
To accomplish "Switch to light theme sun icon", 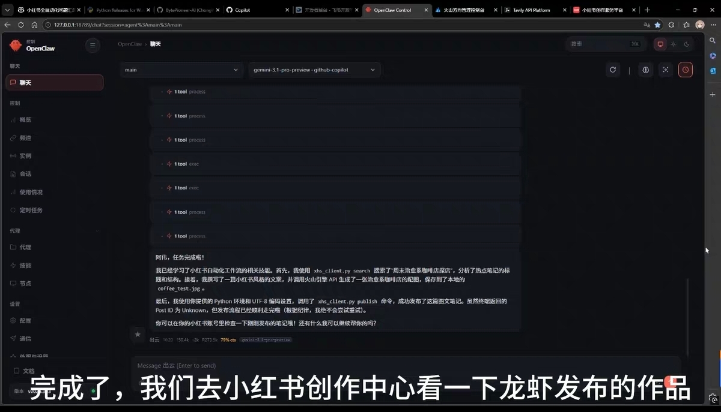I will pos(673,44).
